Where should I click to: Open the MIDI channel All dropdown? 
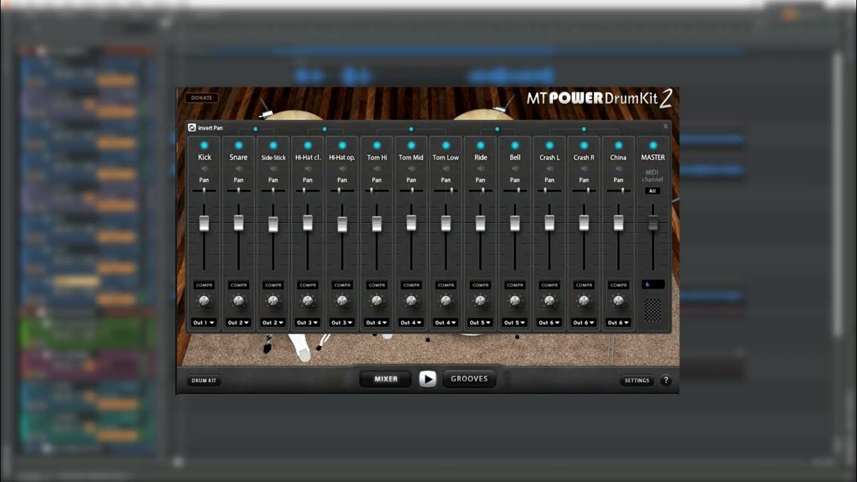[x=653, y=191]
